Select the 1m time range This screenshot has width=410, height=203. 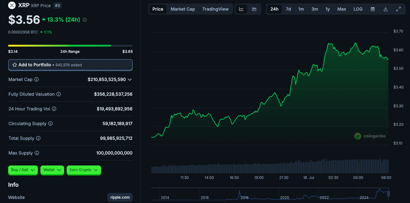(301, 9)
